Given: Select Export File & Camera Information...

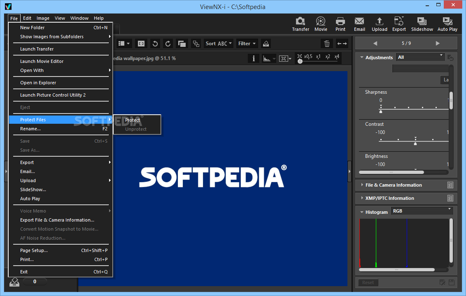Looking at the screenshot, I should (61, 220).
